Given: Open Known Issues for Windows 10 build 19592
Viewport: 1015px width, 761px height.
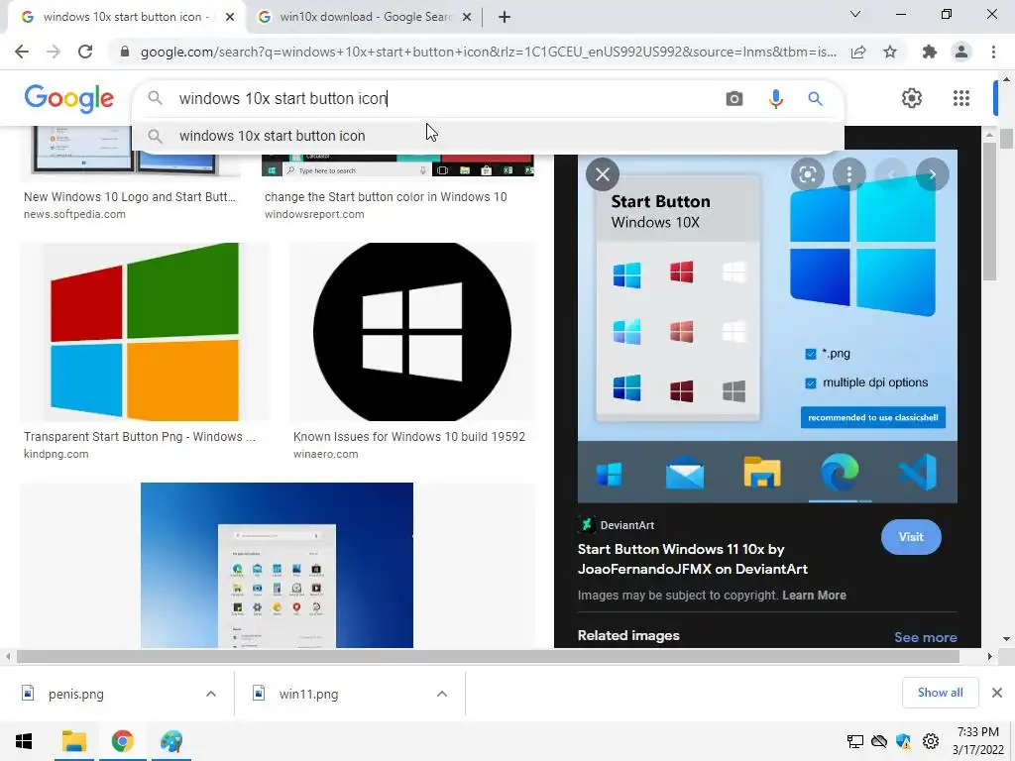Looking at the screenshot, I should coord(409,437).
